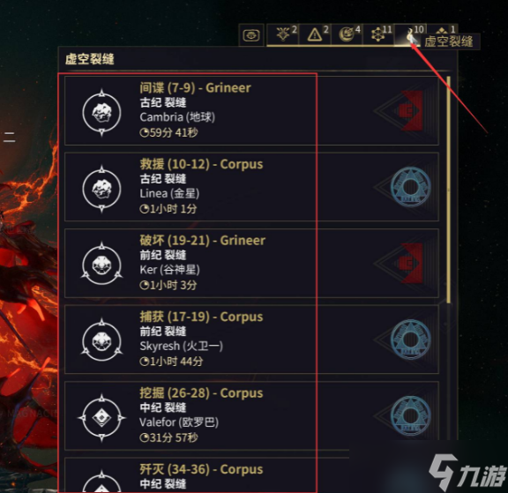Open the 挖掘 (26-28) Corpus mission at Valefor

coord(251,415)
